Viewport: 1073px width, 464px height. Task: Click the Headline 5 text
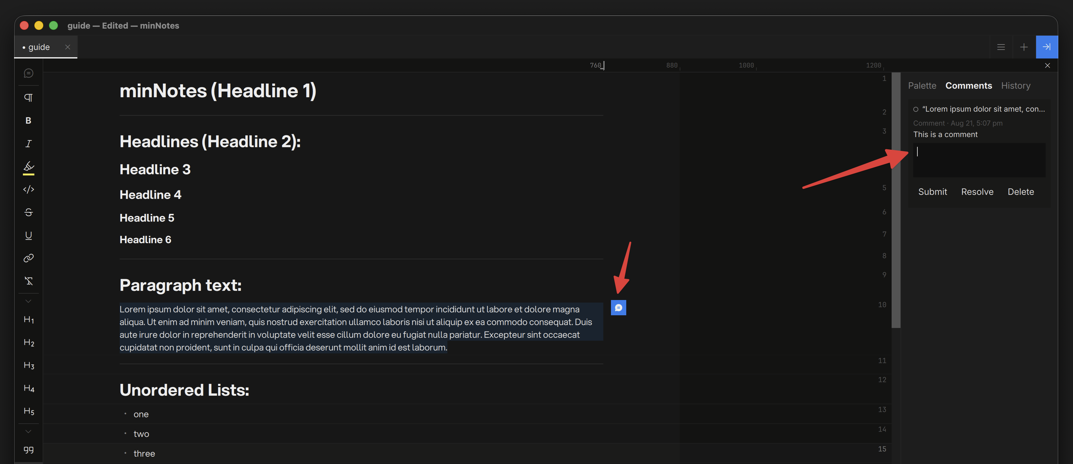(x=147, y=218)
